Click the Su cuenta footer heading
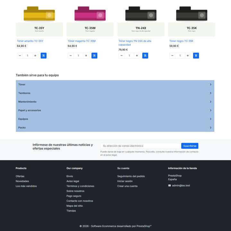Screen dimensions: 231x231 tap(123, 168)
